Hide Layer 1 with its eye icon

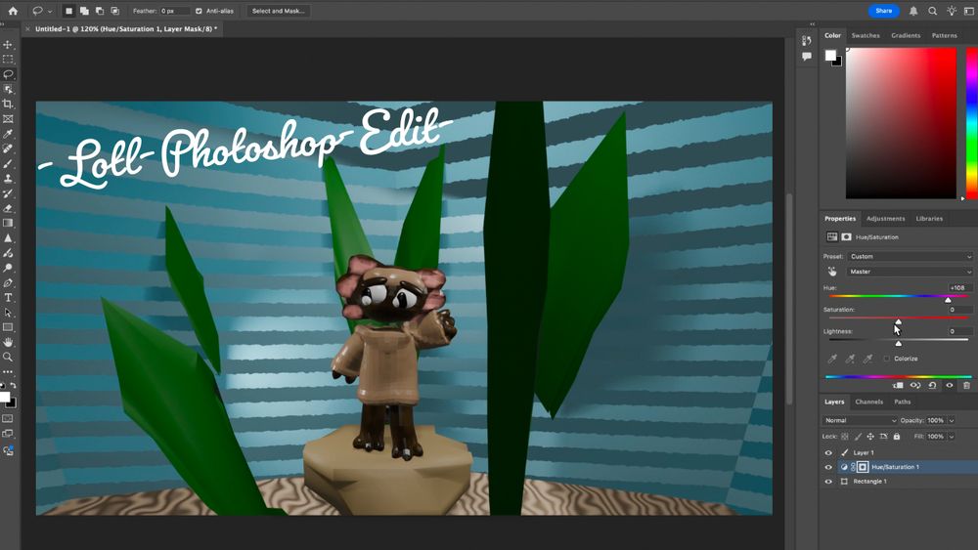click(x=828, y=453)
